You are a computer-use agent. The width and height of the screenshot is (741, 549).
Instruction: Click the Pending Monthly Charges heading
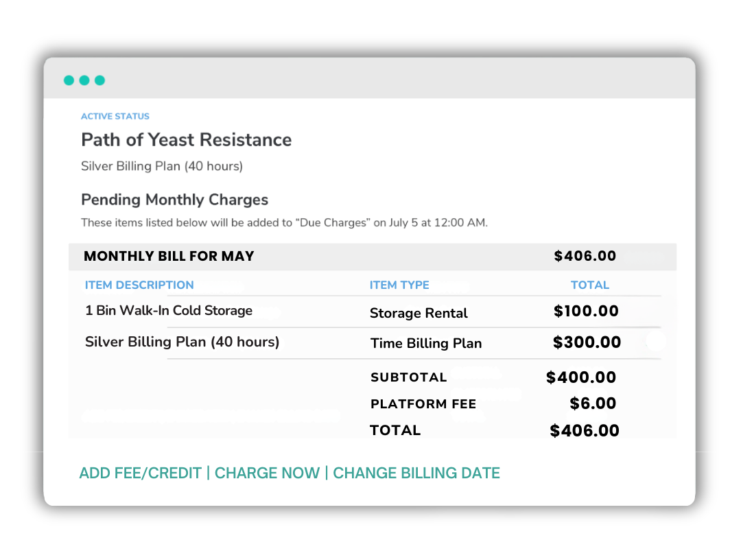(174, 200)
